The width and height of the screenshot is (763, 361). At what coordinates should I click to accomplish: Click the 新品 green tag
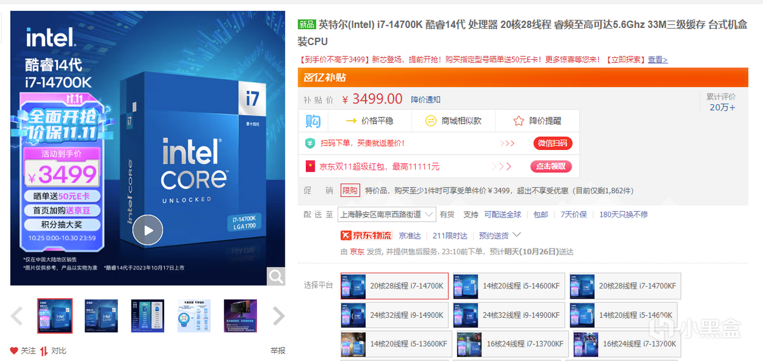(306, 24)
